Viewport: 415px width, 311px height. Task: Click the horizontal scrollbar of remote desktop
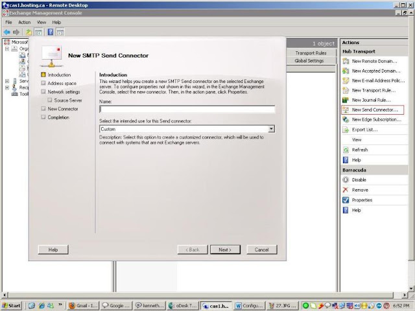pyautogui.click(x=201, y=295)
